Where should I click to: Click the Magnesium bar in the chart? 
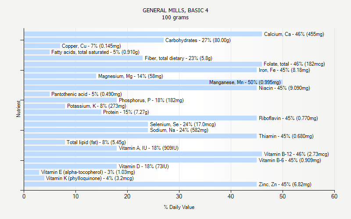tap(60, 76)
